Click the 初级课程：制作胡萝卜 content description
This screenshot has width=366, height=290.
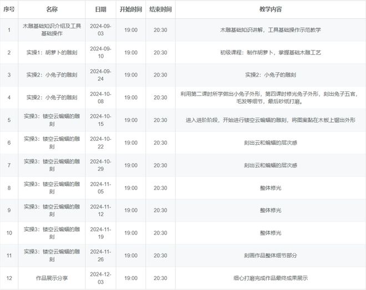click(270, 53)
